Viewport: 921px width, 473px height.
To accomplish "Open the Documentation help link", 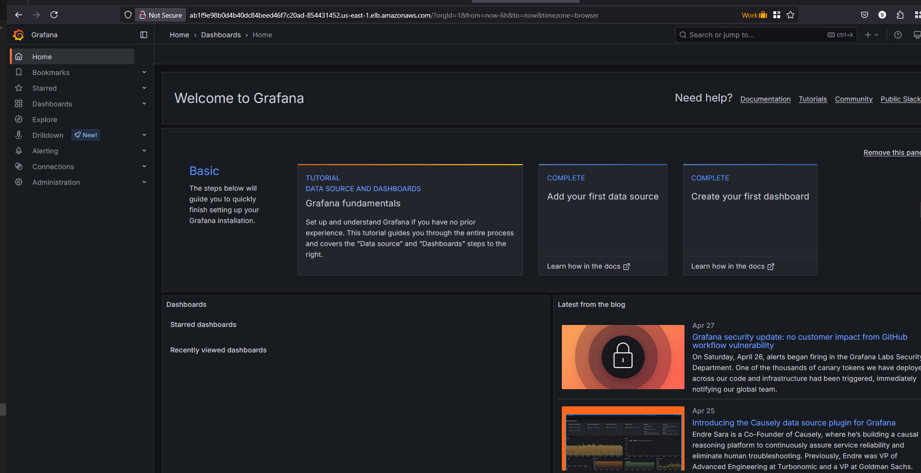I will pos(765,99).
